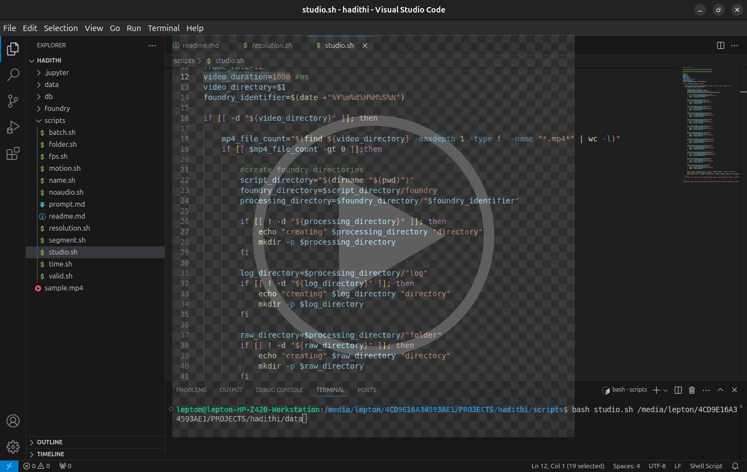This screenshot has width=747, height=472.
Task: Open Manage settings gear
Action: coord(13,446)
